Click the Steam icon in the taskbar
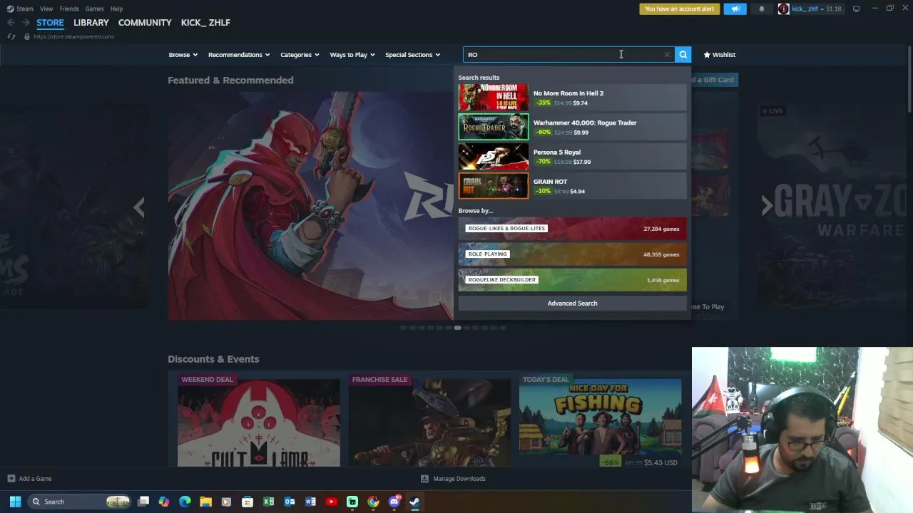913x513 pixels. [x=414, y=502]
